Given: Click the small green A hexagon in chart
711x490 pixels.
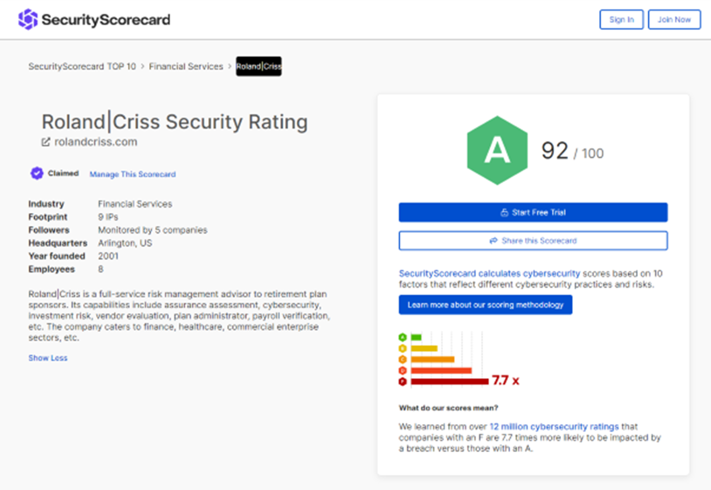Looking at the screenshot, I should pos(403,337).
